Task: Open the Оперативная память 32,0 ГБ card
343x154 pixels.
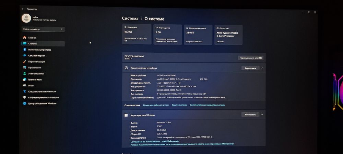Action: pyautogui.click(x=198, y=35)
